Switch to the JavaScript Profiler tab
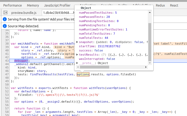This screenshot has width=187, height=116. (x=57, y=6)
